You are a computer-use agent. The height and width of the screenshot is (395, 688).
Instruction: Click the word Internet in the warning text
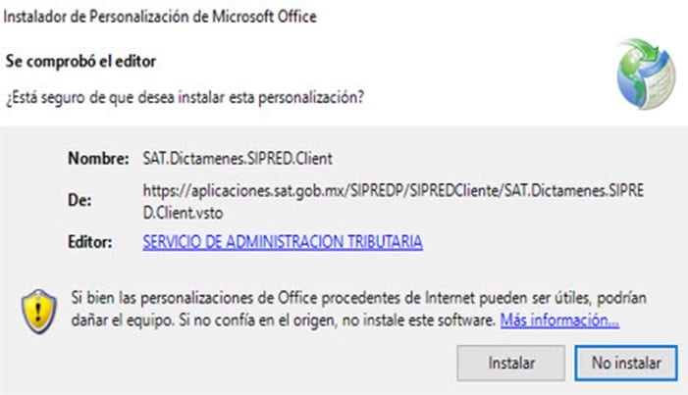point(450,298)
